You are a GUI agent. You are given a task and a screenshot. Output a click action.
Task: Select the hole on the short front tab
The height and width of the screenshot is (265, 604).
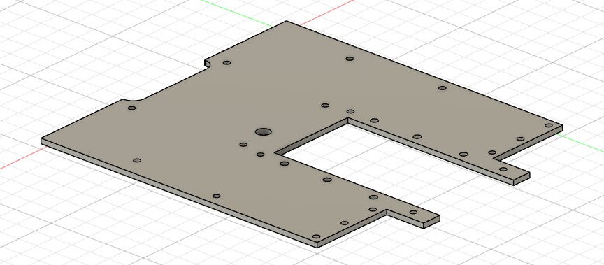[413, 213]
